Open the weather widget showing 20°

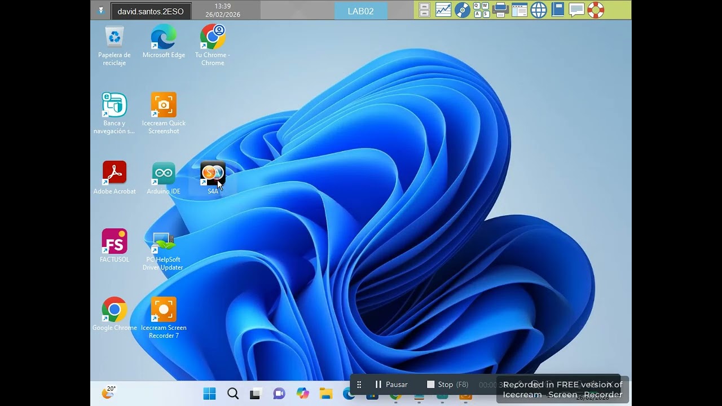[108, 392]
